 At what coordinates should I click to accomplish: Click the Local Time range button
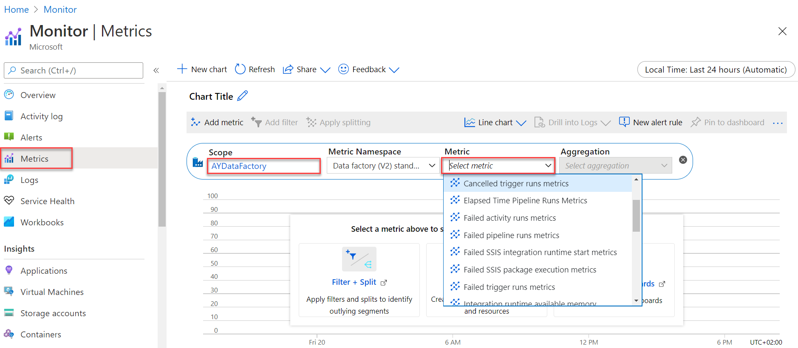[x=716, y=70]
